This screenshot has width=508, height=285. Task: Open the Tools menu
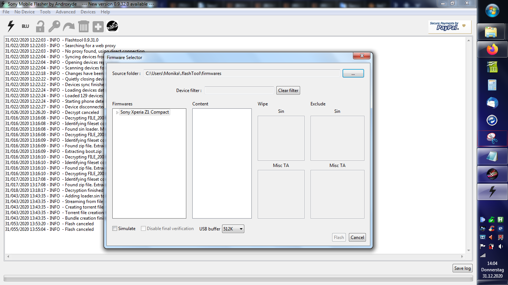point(45,12)
